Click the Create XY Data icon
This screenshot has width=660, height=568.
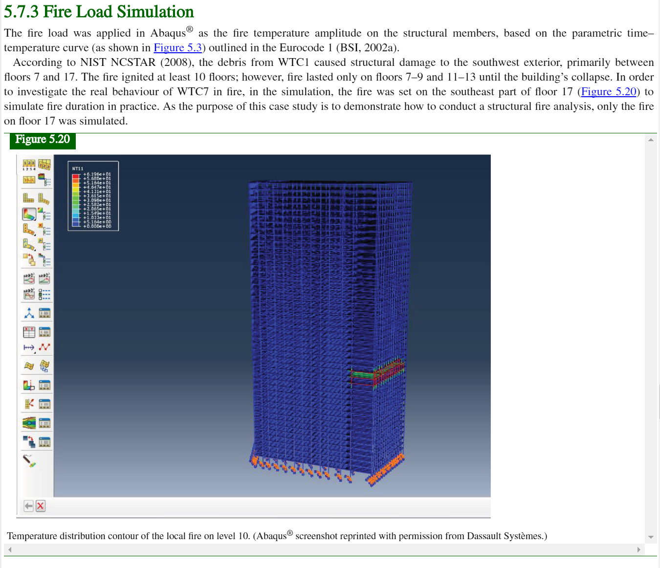point(29,332)
